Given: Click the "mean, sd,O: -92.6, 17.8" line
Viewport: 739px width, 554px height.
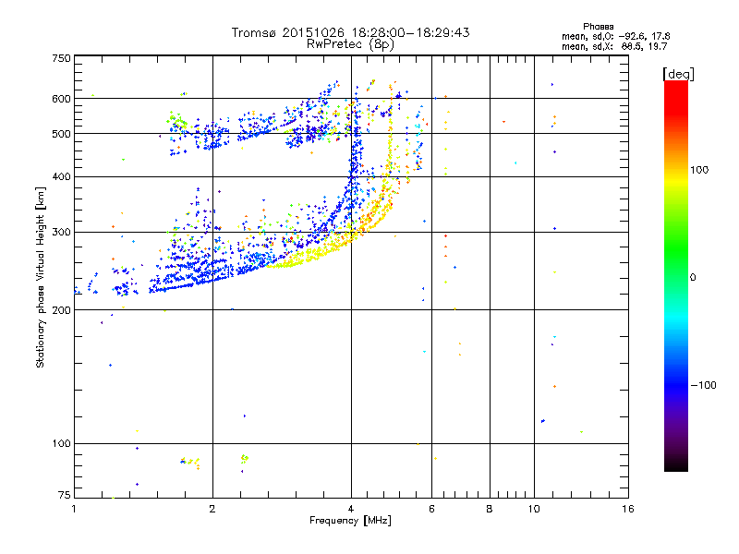Looking at the screenshot, I should point(615,36).
